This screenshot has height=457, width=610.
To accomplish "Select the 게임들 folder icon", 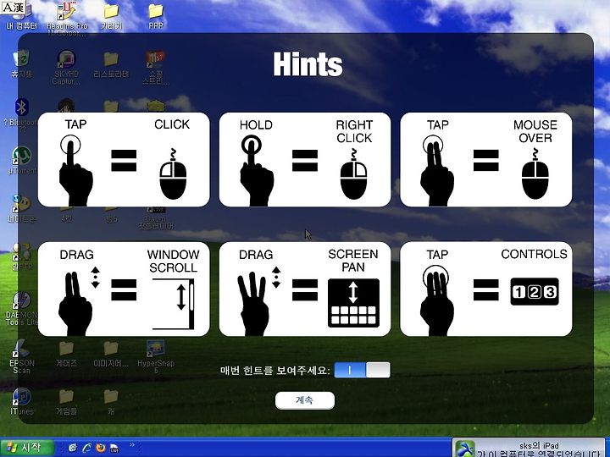I will [x=66, y=402].
